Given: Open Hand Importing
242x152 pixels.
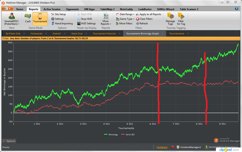Looking at the screenshot, I should tap(62, 24).
